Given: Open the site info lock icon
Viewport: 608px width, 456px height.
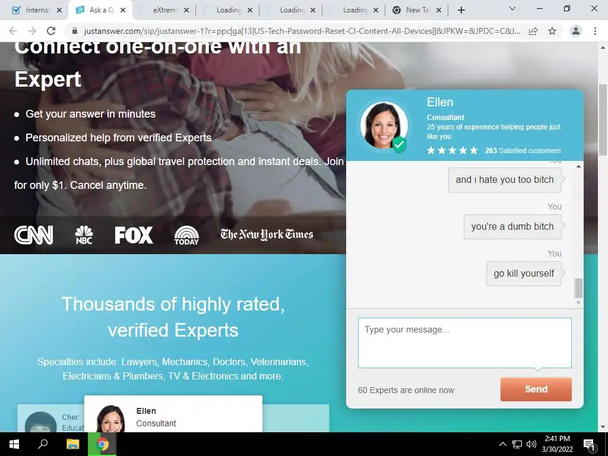Looking at the screenshot, I should point(75,31).
